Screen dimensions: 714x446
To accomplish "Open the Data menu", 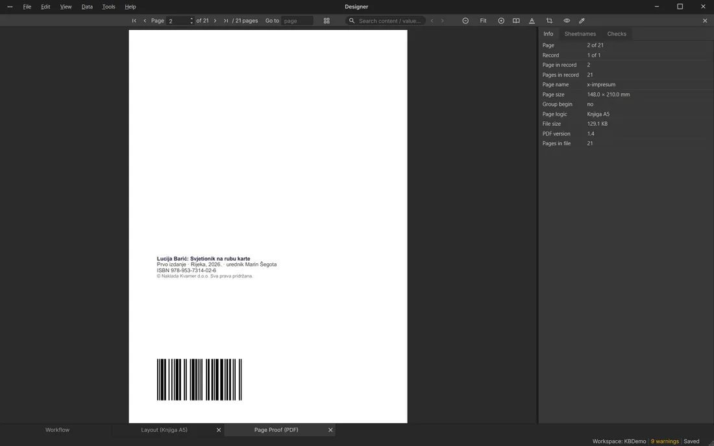I will tap(87, 7).
